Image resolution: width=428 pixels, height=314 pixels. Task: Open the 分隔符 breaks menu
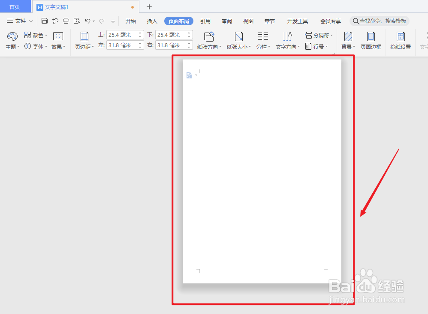[319, 35]
